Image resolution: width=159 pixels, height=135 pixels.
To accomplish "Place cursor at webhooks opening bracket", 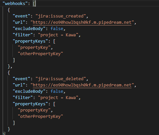I will pos(34,4).
